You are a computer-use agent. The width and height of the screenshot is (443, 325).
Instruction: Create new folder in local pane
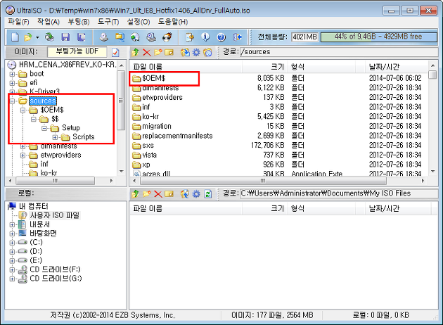click(x=147, y=194)
